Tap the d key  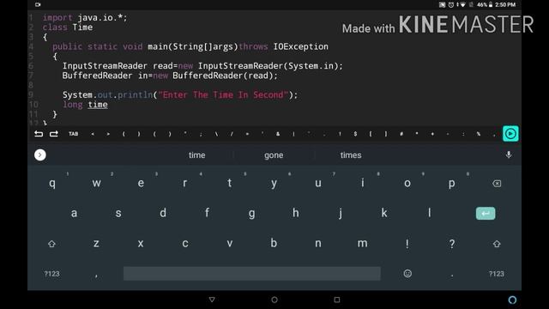[163, 213]
